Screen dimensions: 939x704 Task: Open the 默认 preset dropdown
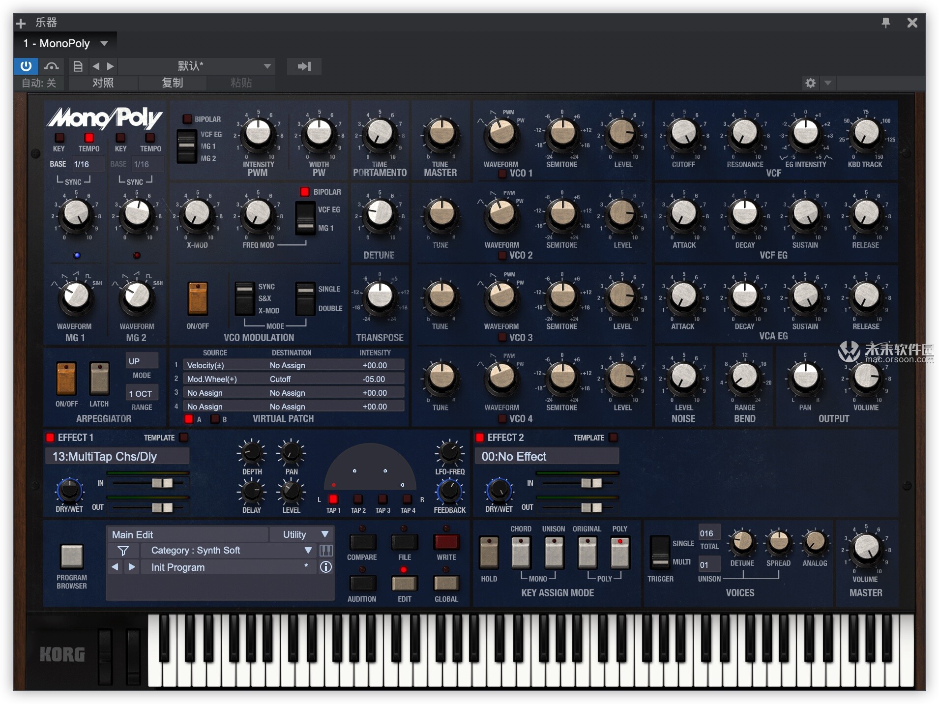(197, 66)
